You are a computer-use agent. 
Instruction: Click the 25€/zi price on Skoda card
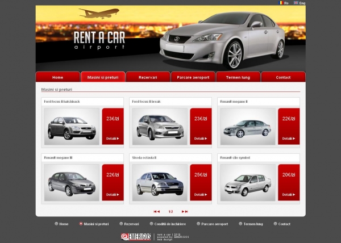[201, 175]
